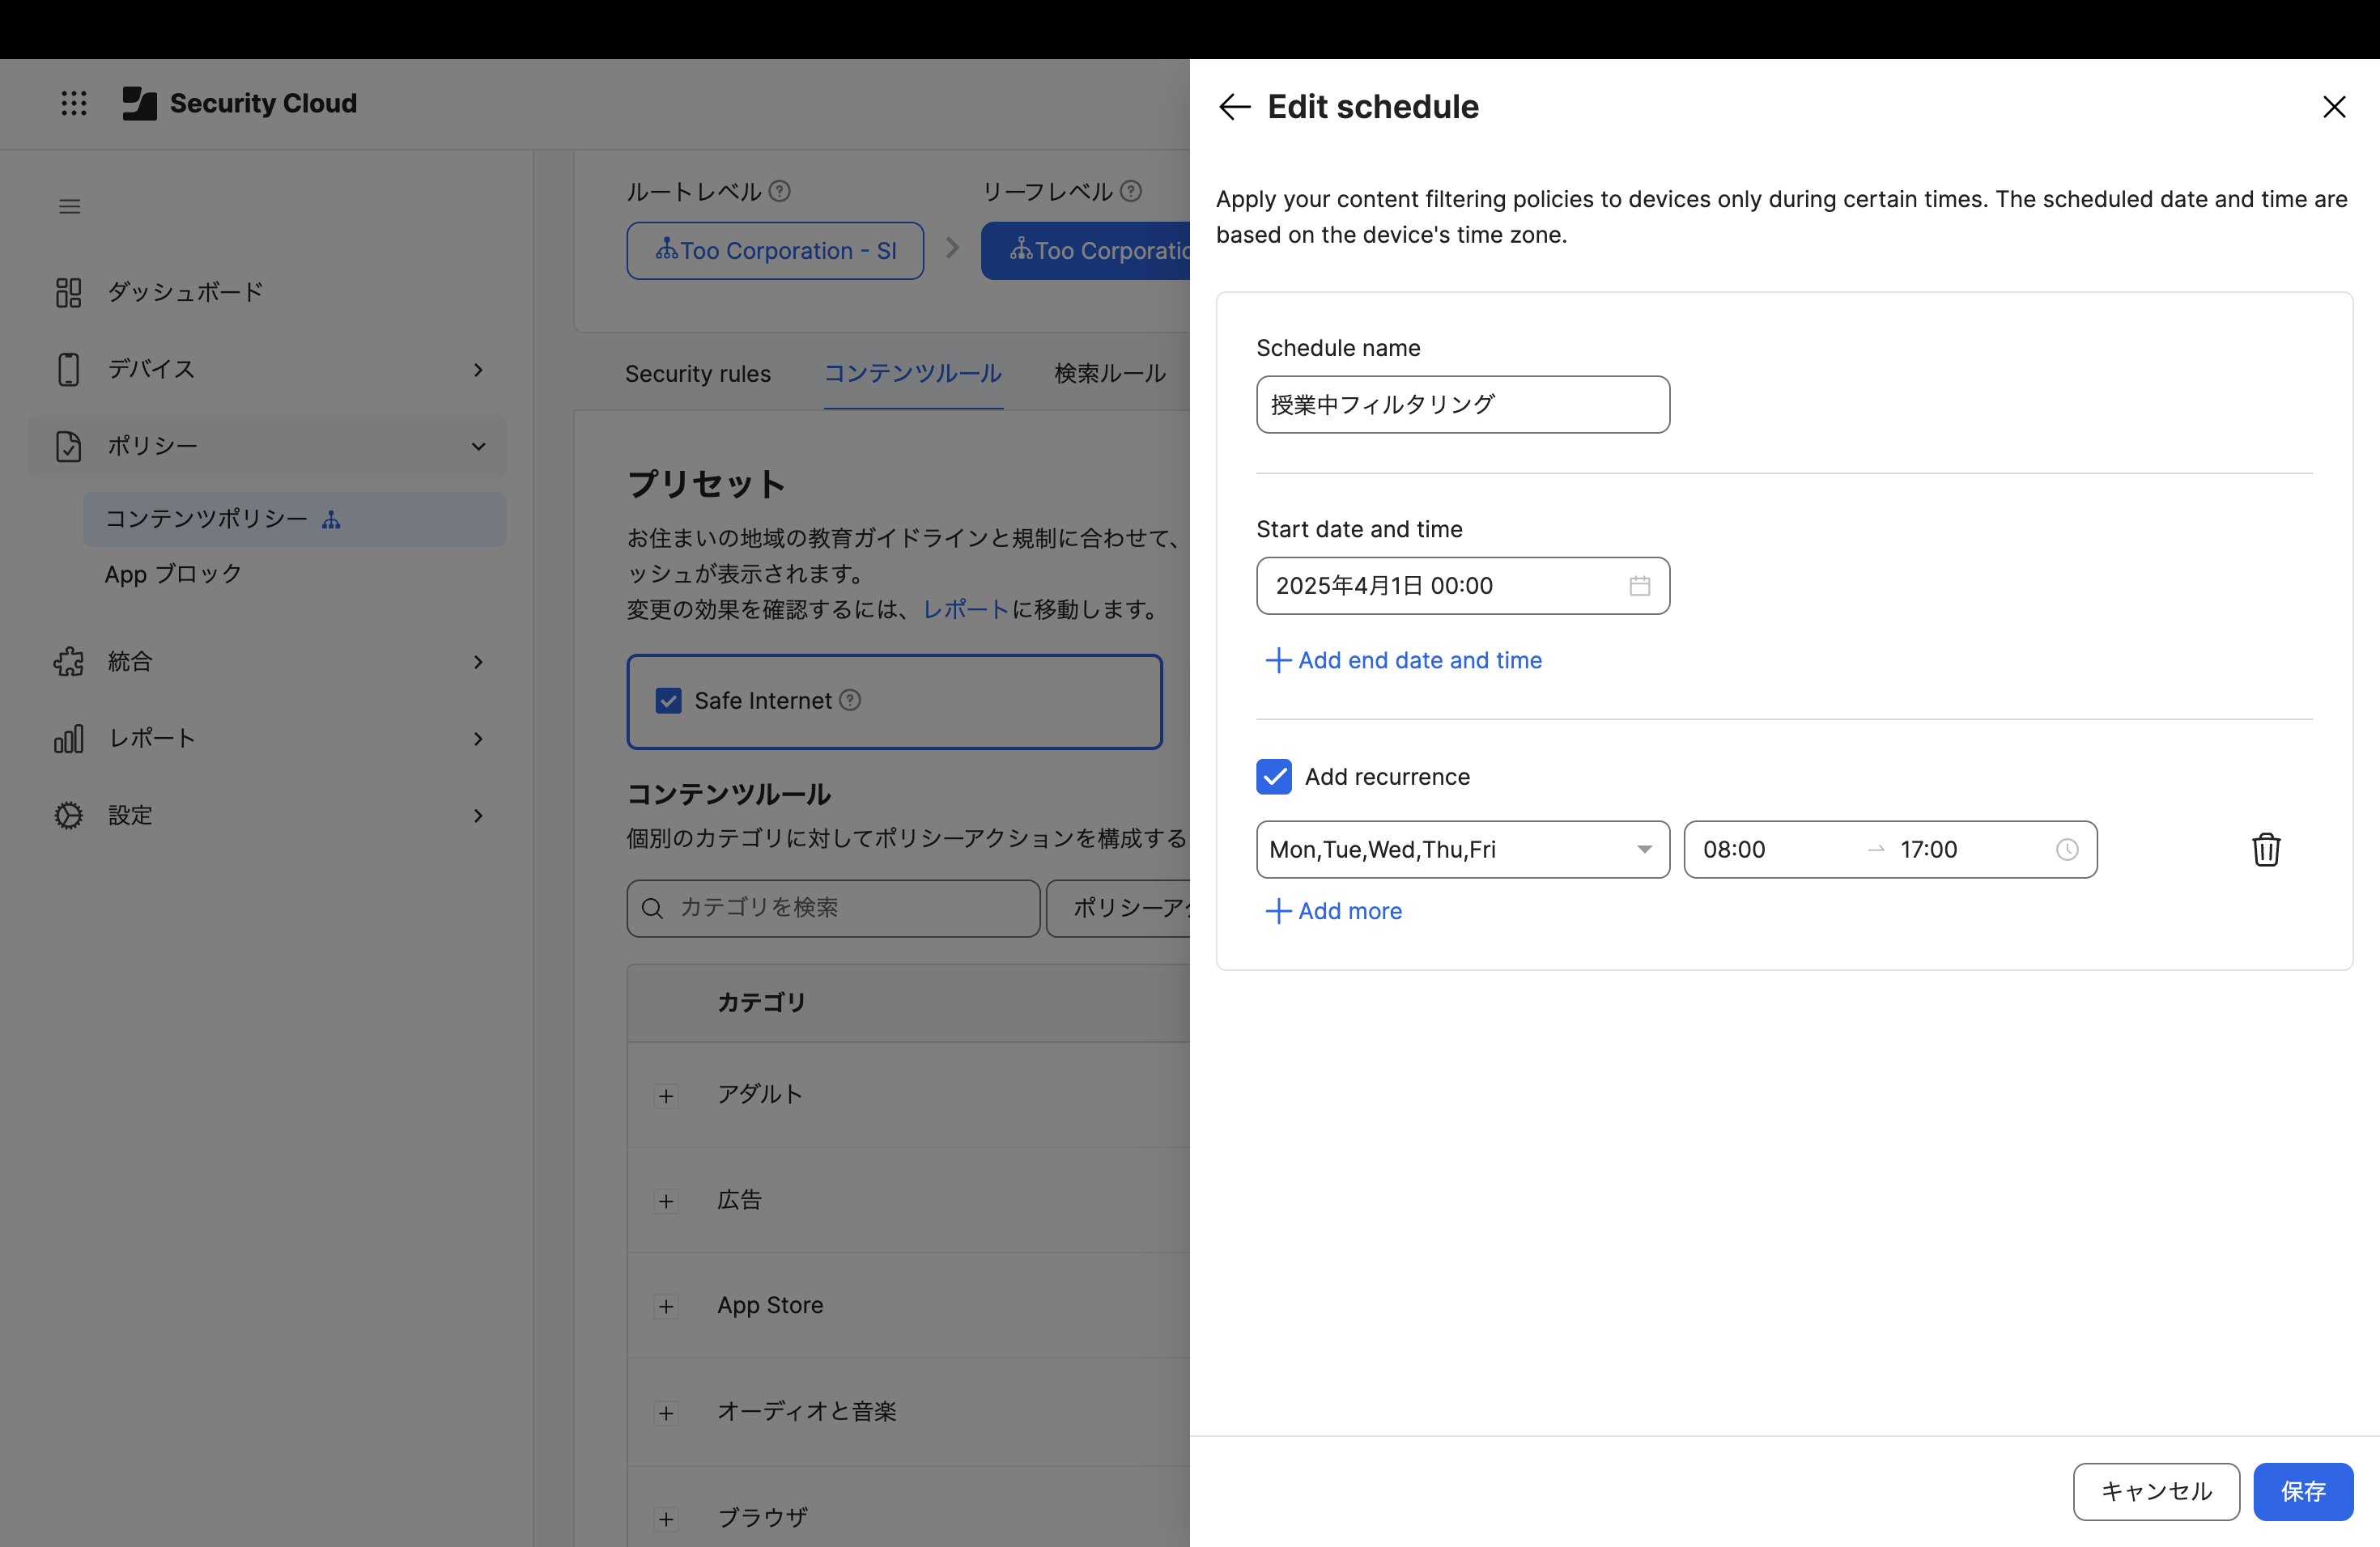Open calendar icon in start date field
Screen dimensions: 2380x1547
[1639, 586]
